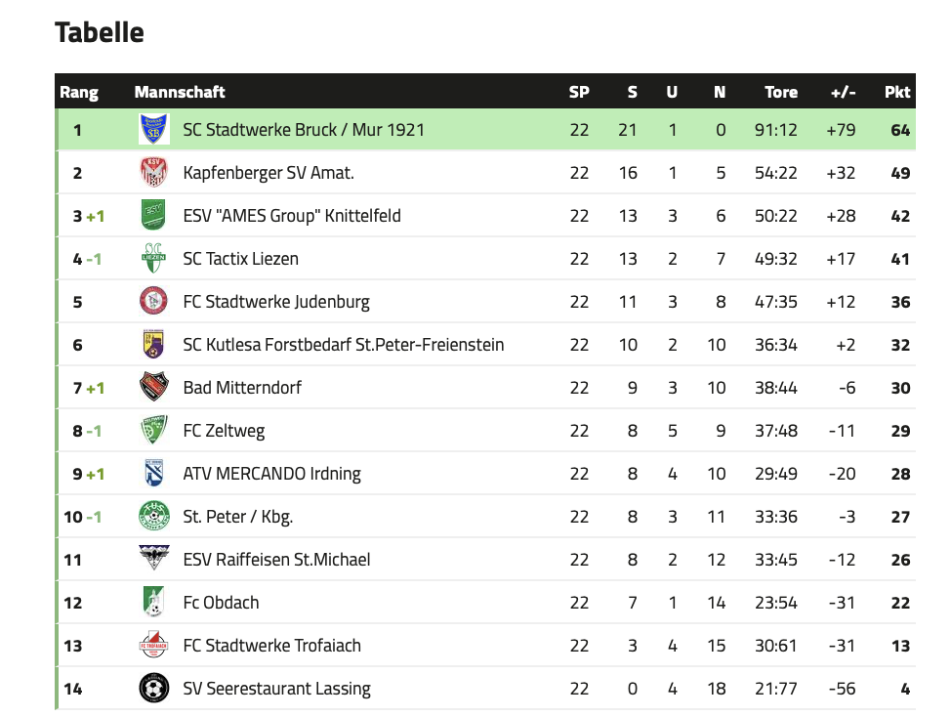Click the ESV Raiffeisen St.Michael eagle logo

coord(153,559)
